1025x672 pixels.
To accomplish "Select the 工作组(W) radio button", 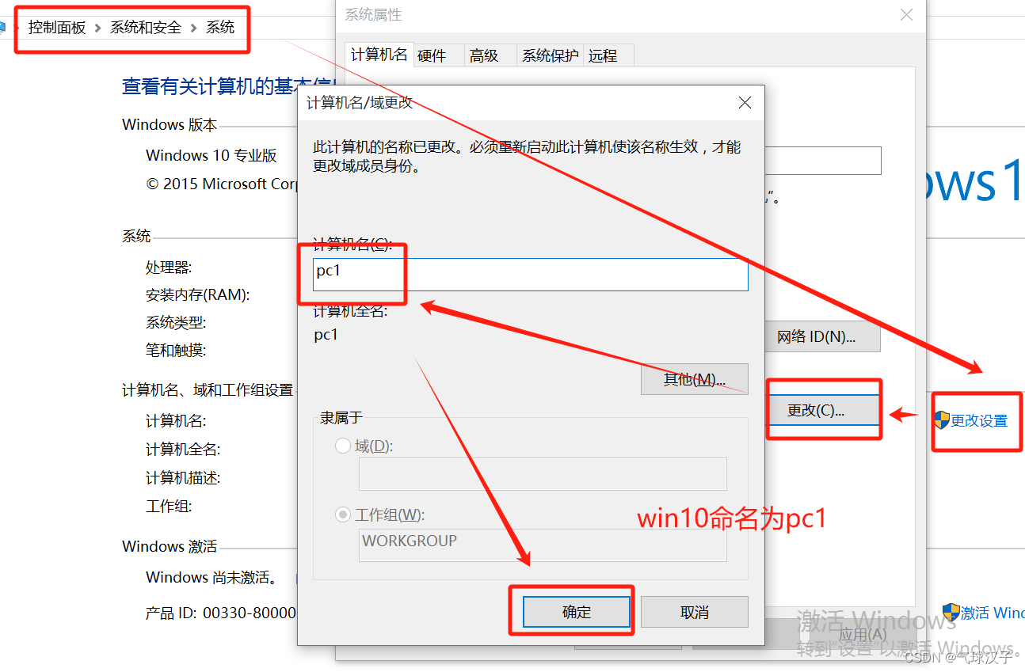I will tap(343, 515).
